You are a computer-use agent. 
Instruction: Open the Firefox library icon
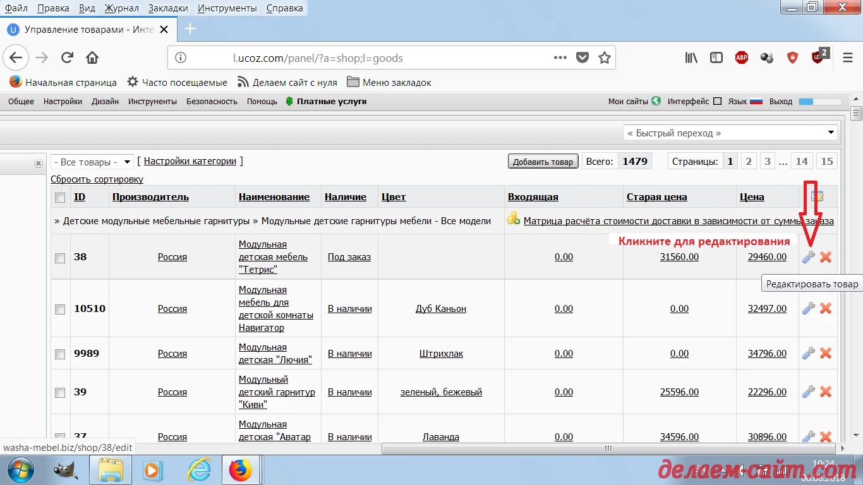pyautogui.click(x=691, y=58)
